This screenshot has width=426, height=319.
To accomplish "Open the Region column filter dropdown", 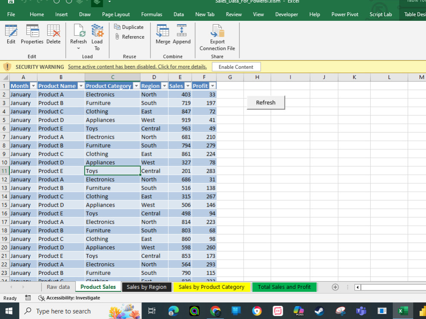I will click(x=164, y=86).
